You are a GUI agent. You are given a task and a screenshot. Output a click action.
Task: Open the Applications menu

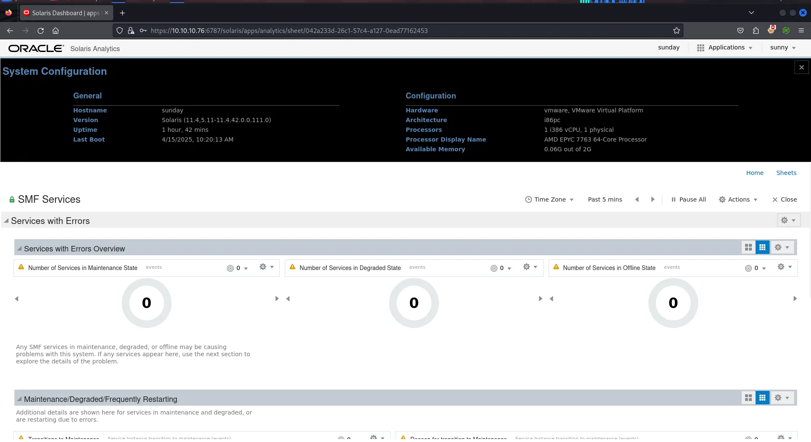[725, 48]
